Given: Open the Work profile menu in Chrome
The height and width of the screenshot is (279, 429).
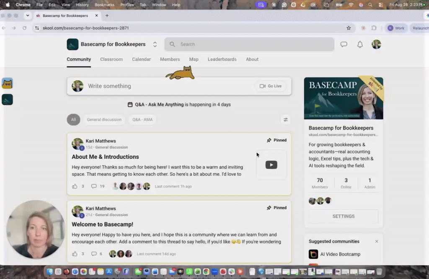Looking at the screenshot, I should tap(396, 28).
